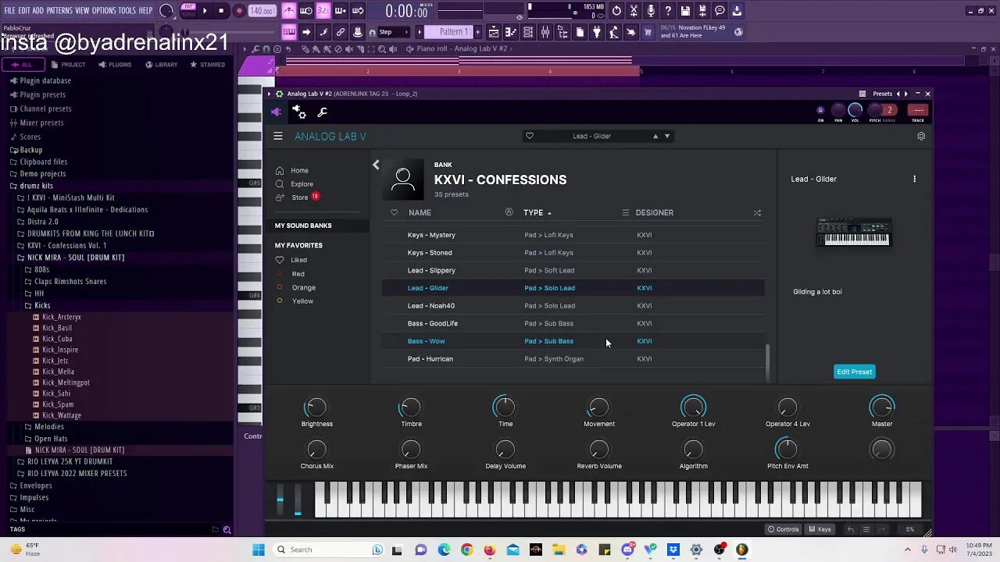Go back with the bank back arrow
The height and width of the screenshot is (562, 1000).
[x=376, y=165]
